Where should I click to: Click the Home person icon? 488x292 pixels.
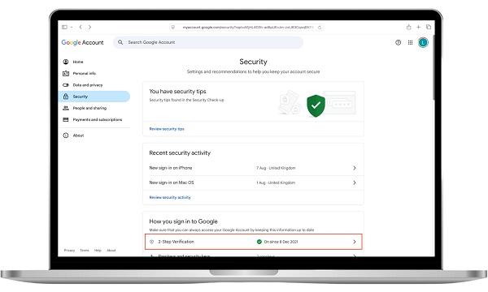pyautogui.click(x=66, y=62)
